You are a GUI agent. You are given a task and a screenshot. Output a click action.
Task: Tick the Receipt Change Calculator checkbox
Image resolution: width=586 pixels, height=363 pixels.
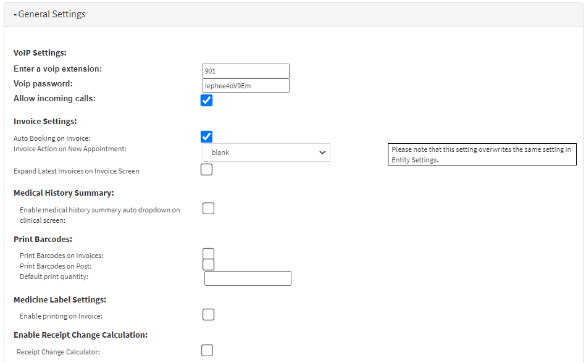point(207,351)
